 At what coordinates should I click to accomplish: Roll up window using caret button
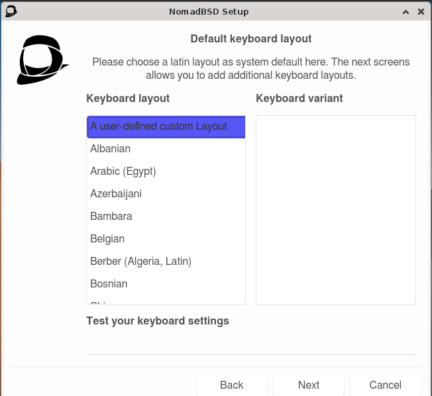pyautogui.click(x=405, y=12)
